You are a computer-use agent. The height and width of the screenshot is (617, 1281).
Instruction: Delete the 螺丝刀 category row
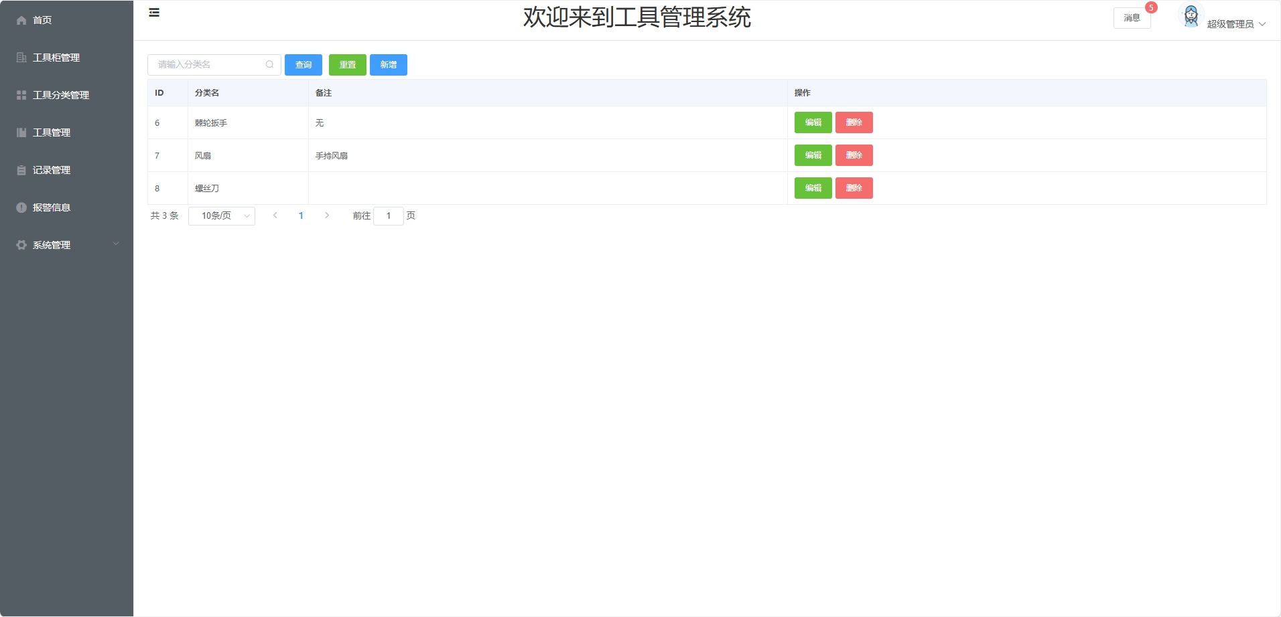pos(854,188)
